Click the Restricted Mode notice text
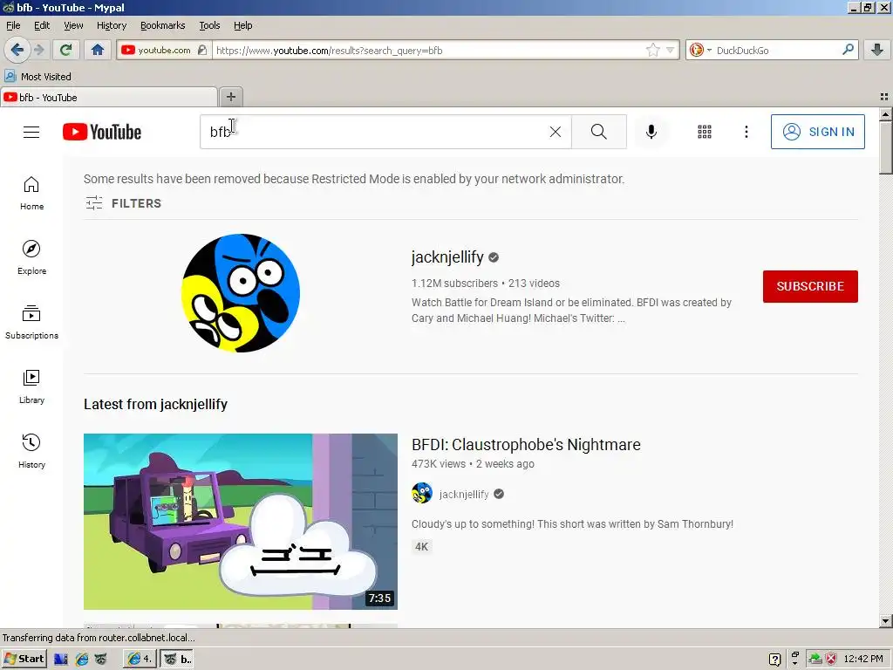The width and height of the screenshot is (893, 670). tap(354, 179)
